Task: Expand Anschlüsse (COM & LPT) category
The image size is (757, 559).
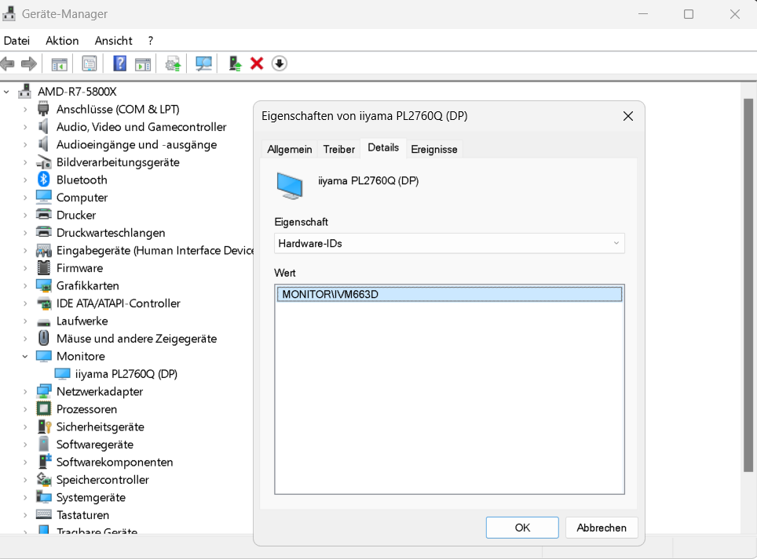Action: coord(25,110)
